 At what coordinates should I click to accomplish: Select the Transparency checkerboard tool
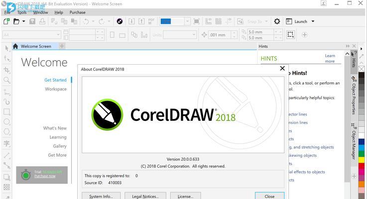(x=6, y=187)
